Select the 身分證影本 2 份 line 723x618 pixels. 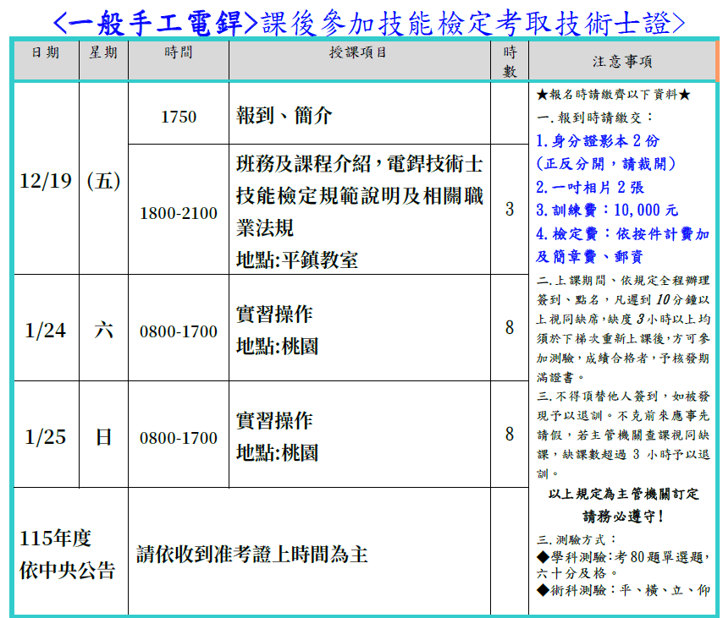pos(598,141)
